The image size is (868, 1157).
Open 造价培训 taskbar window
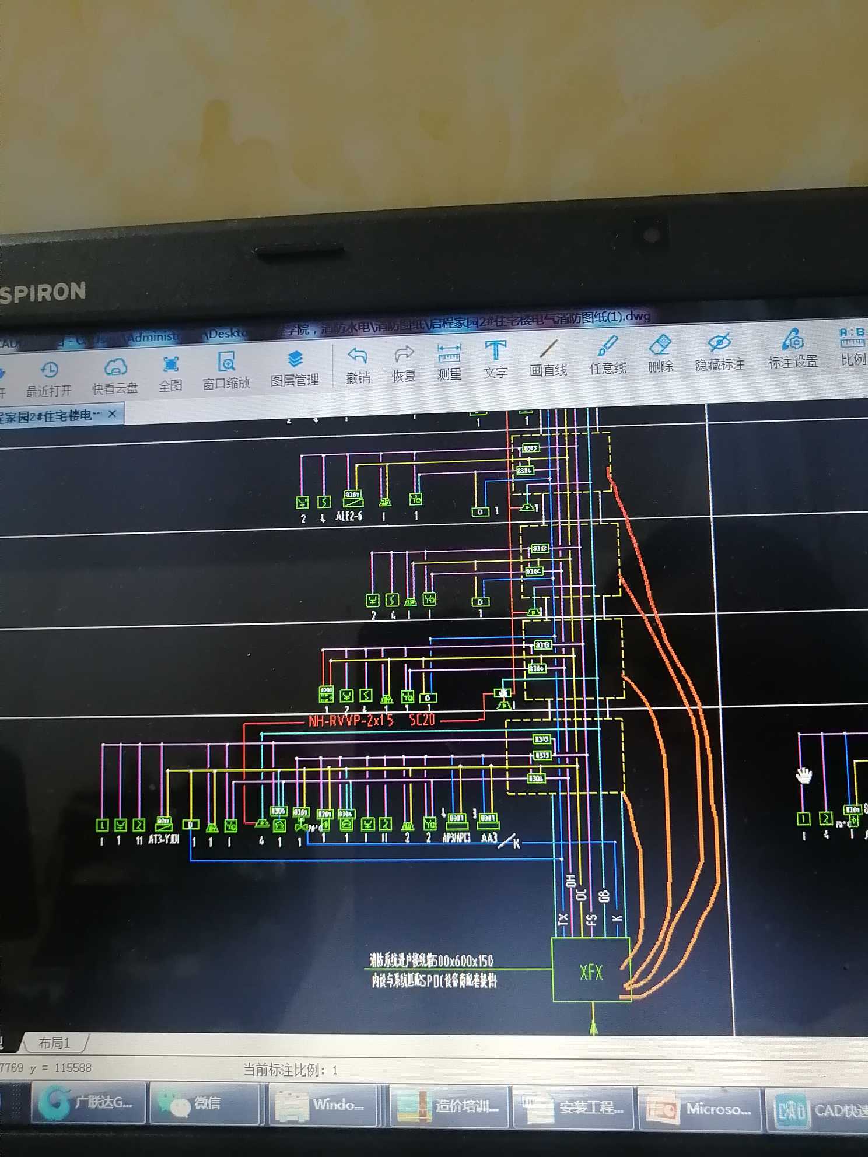(448, 1106)
